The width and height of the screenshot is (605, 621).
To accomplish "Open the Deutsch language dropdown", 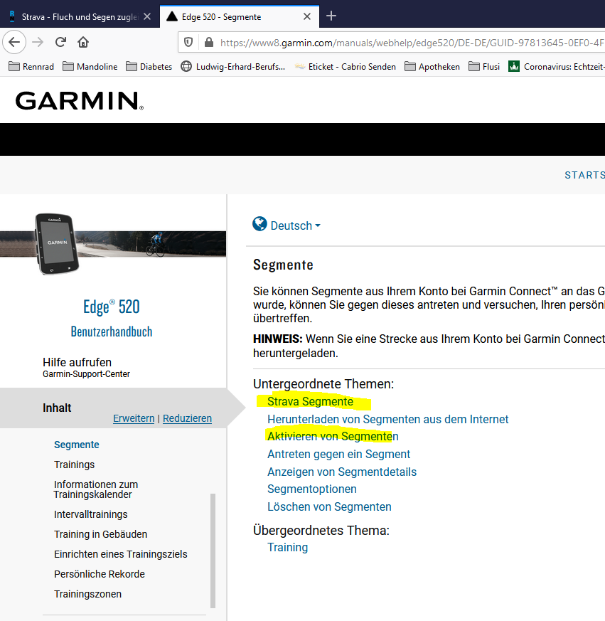I will tap(295, 225).
